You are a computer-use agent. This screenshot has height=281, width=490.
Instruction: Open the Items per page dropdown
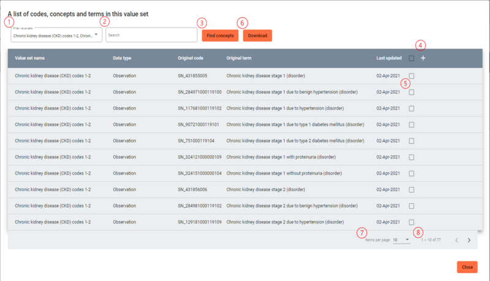click(401, 240)
